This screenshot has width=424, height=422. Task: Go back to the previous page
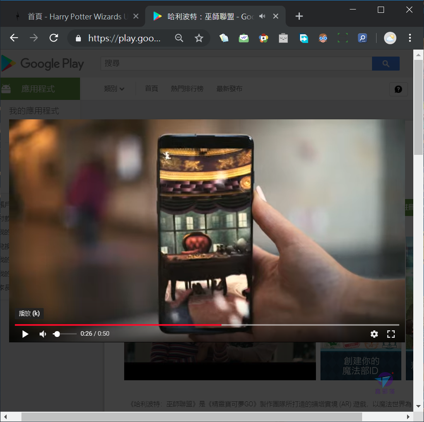click(x=14, y=38)
